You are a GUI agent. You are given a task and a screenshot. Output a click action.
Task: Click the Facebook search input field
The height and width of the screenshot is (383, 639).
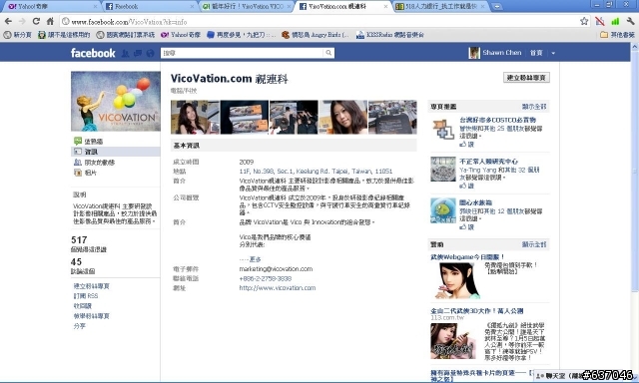pyautogui.click(x=242, y=53)
